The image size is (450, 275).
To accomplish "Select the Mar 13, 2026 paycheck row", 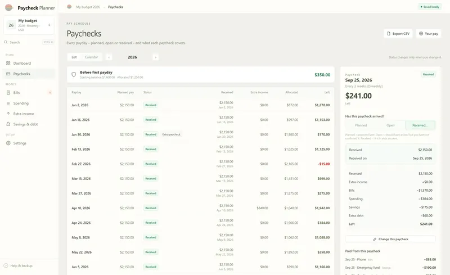I will tap(201, 178).
